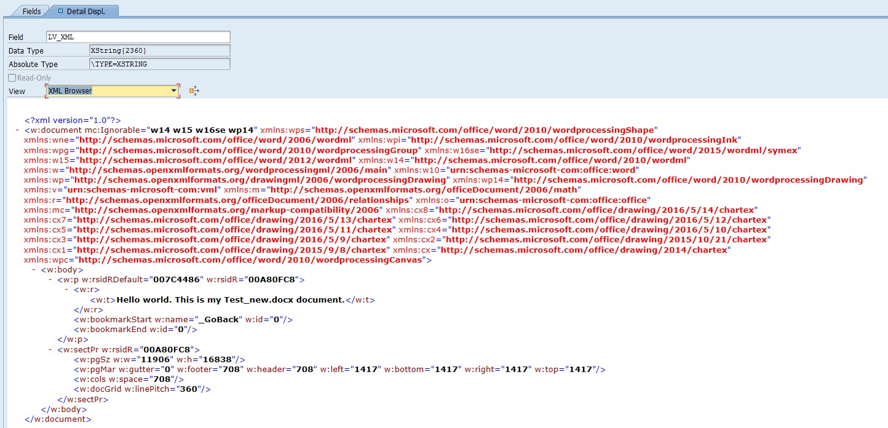Image resolution: width=888 pixels, height=428 pixels.
Task: Toggle the Read-Only checkbox
Action: [x=12, y=78]
